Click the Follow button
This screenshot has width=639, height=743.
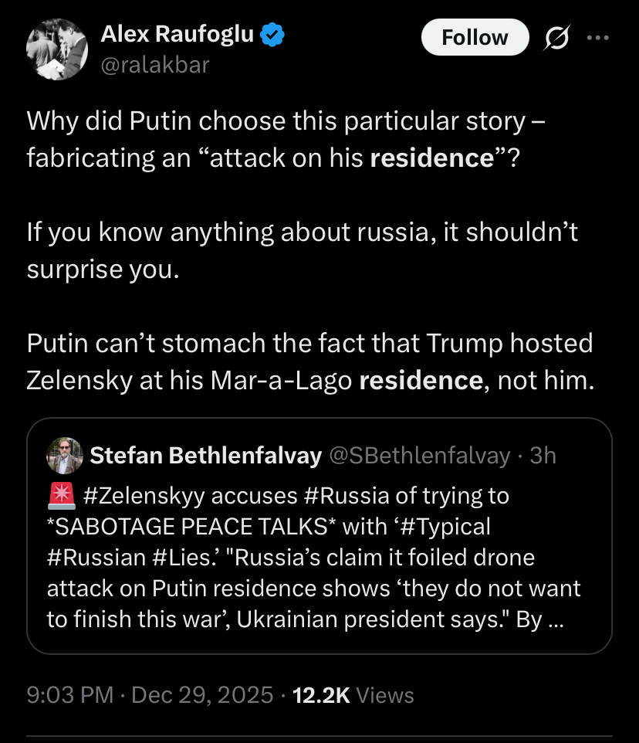point(475,38)
